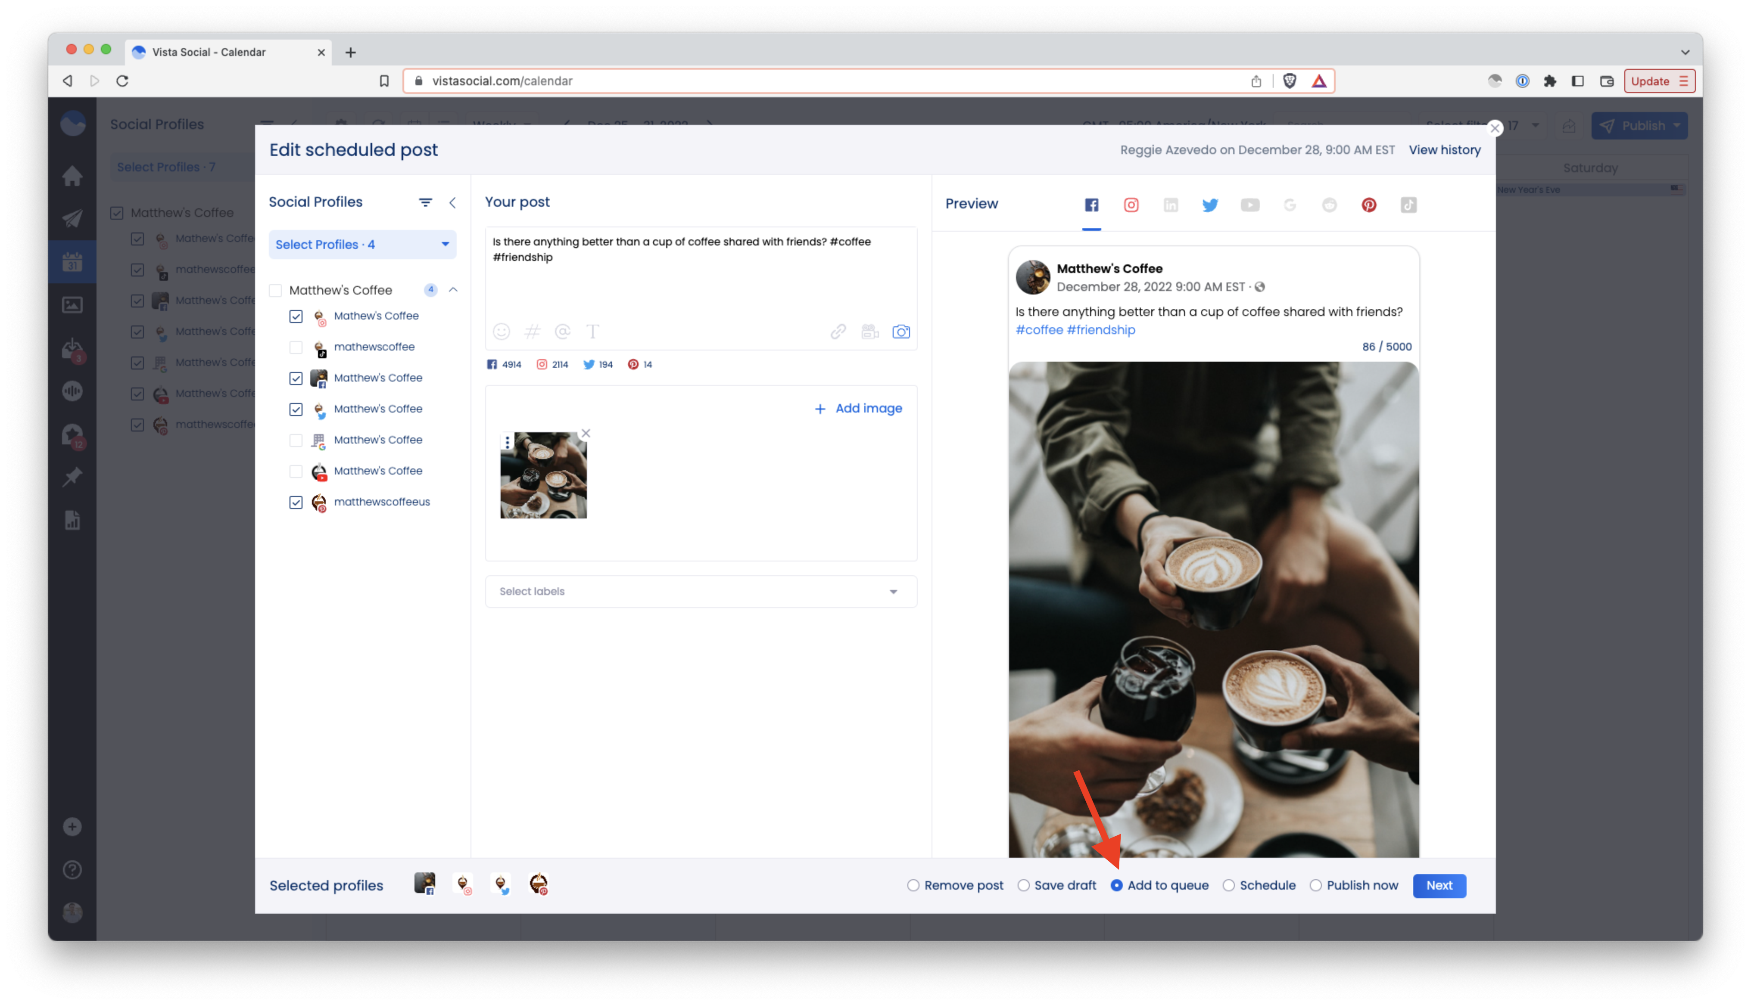
Task: Click the link attachment icon
Action: pyautogui.click(x=838, y=332)
